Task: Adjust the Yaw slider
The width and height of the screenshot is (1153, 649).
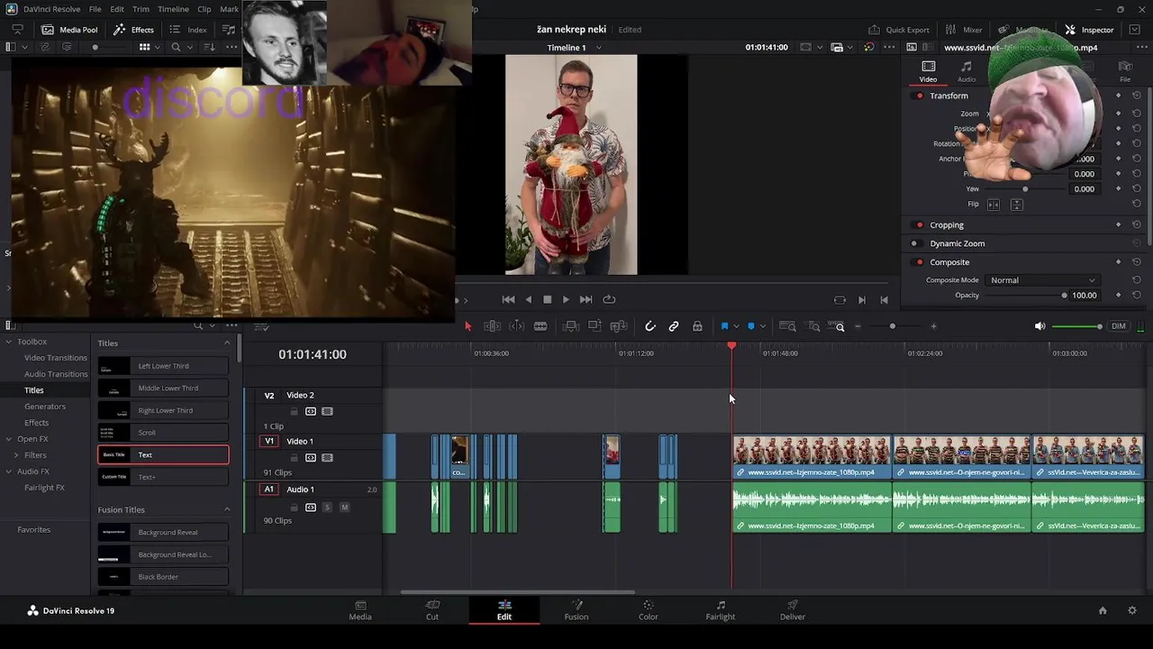Action: point(1025,189)
